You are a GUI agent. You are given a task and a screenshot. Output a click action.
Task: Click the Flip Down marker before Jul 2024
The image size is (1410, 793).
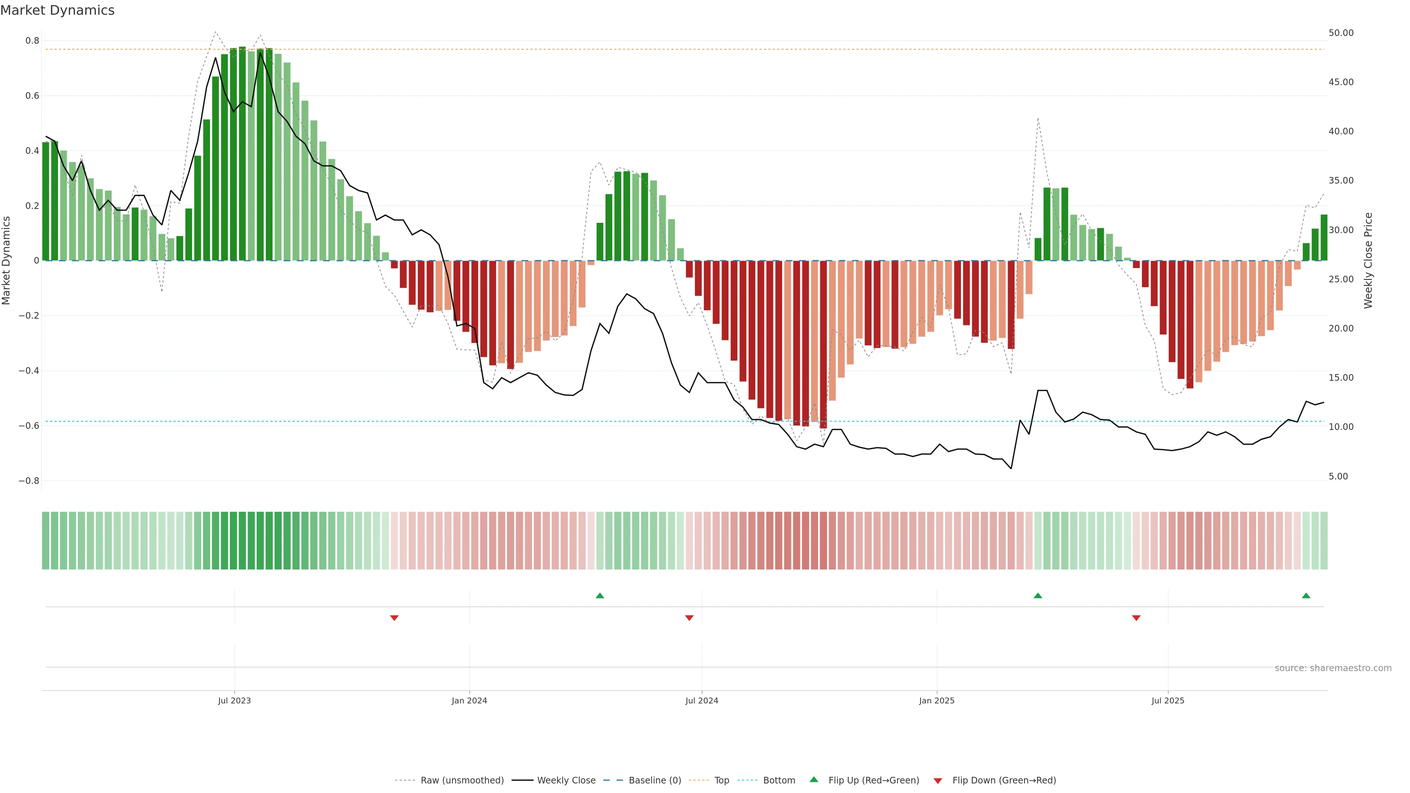click(689, 618)
